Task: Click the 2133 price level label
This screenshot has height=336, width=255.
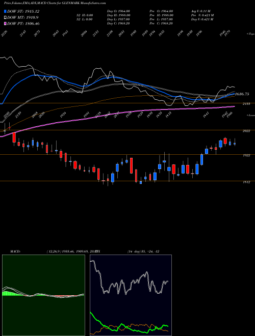Action: pyautogui.click(x=246, y=104)
